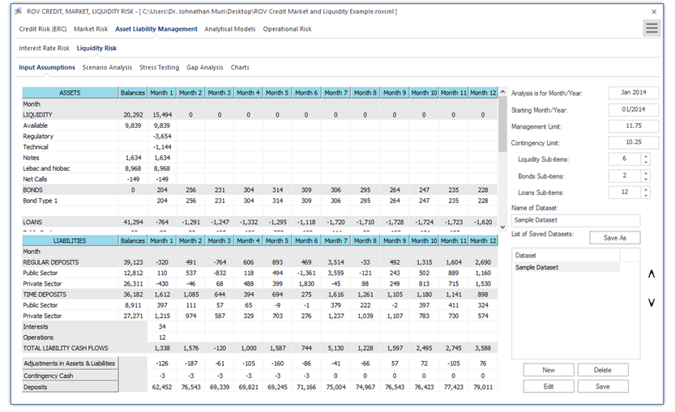
Task: Click Month 12 header in assets table
Action: click(x=483, y=92)
